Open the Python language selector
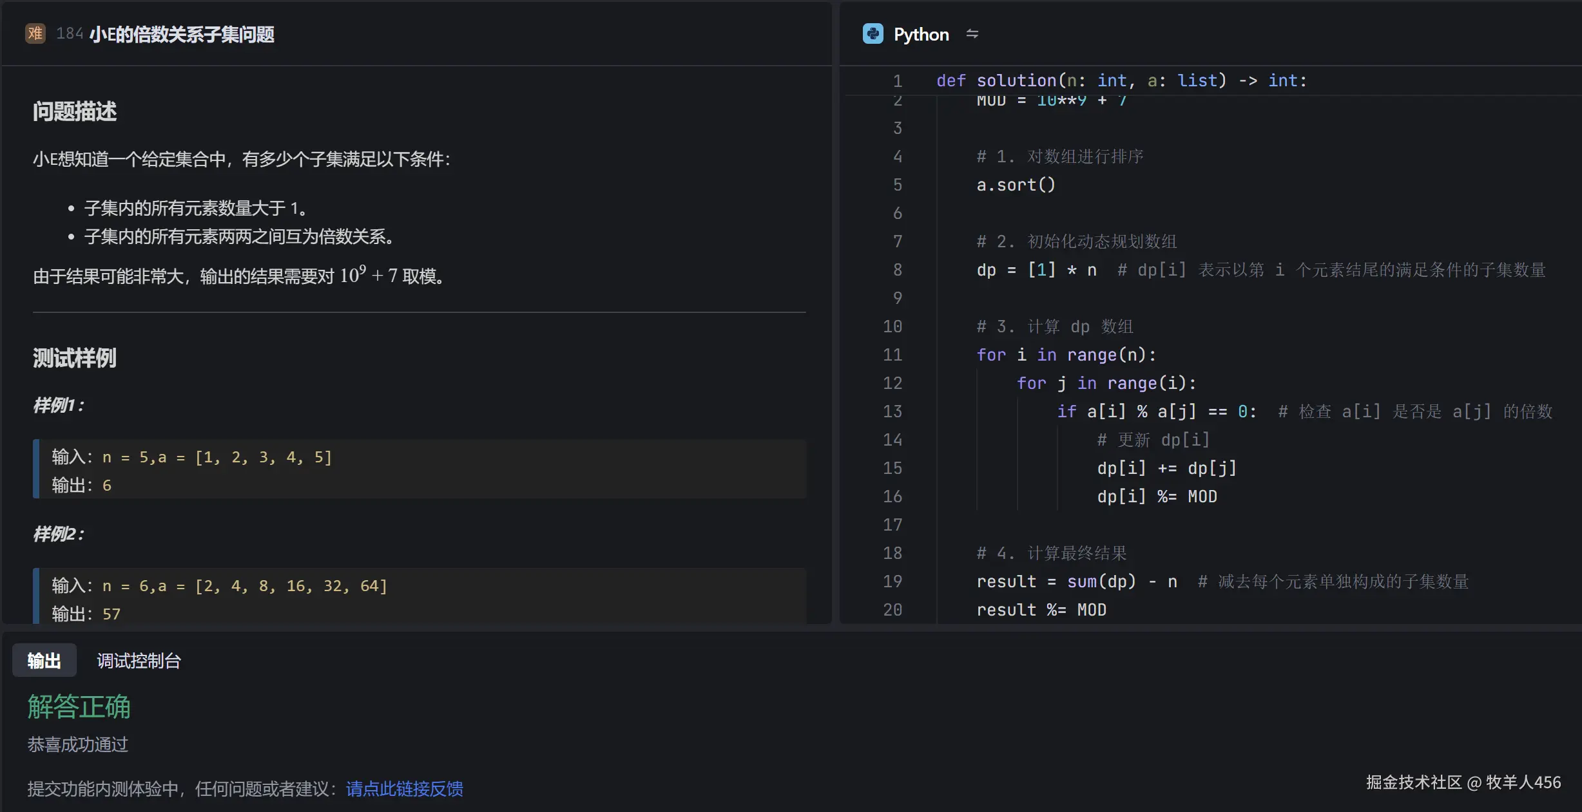 pos(920,34)
